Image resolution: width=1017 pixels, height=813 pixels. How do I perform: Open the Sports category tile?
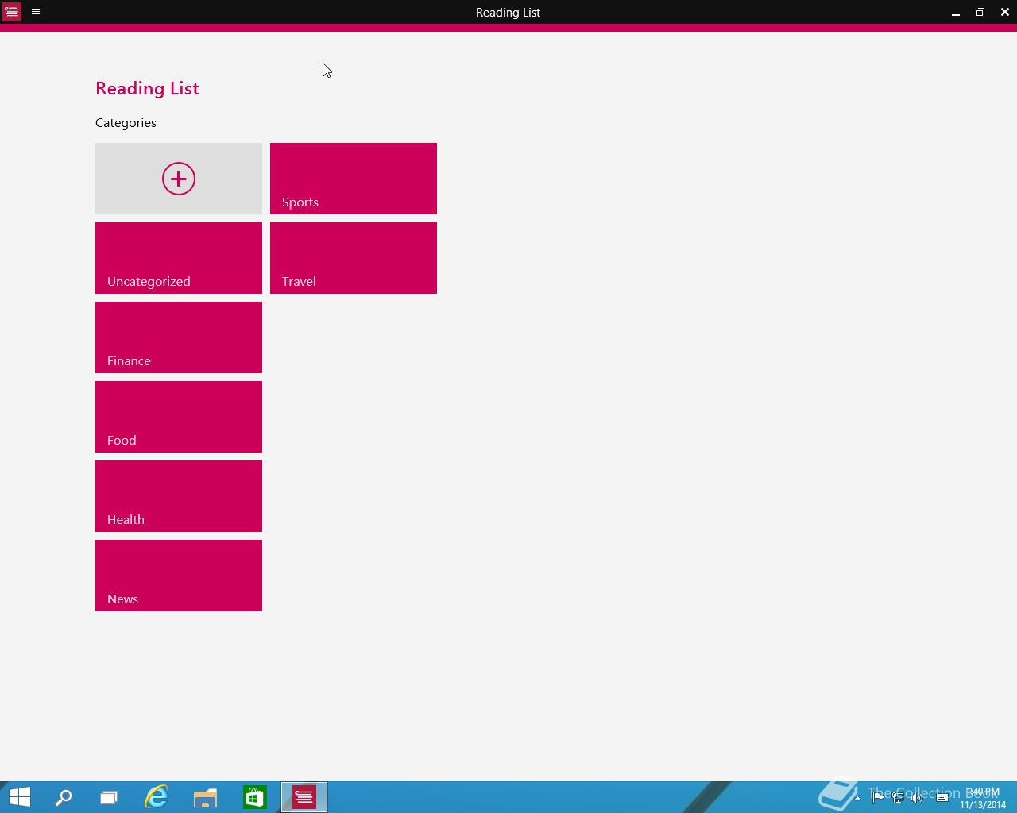354,179
